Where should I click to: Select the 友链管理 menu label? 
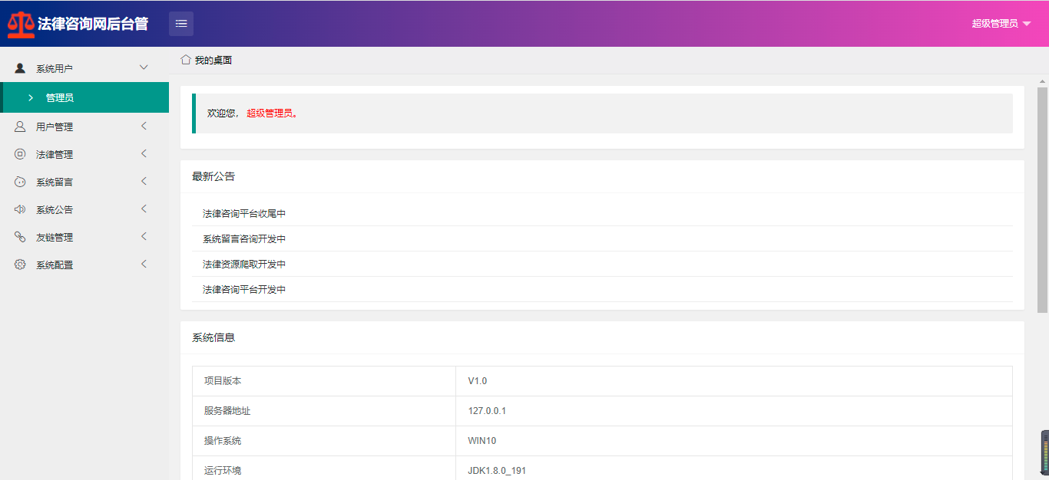tap(55, 238)
